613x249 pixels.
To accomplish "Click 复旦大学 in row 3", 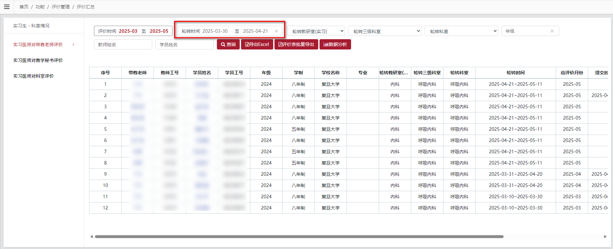I will tap(330, 107).
